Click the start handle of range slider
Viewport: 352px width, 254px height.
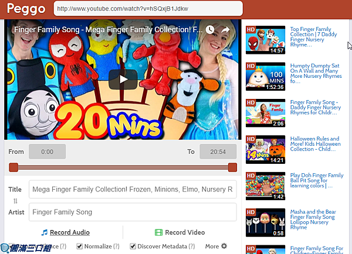click(13, 167)
